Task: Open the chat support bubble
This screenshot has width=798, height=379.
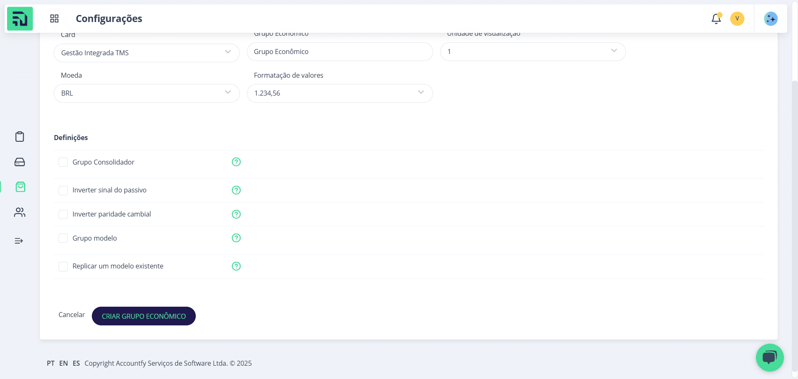Action: coord(770,357)
